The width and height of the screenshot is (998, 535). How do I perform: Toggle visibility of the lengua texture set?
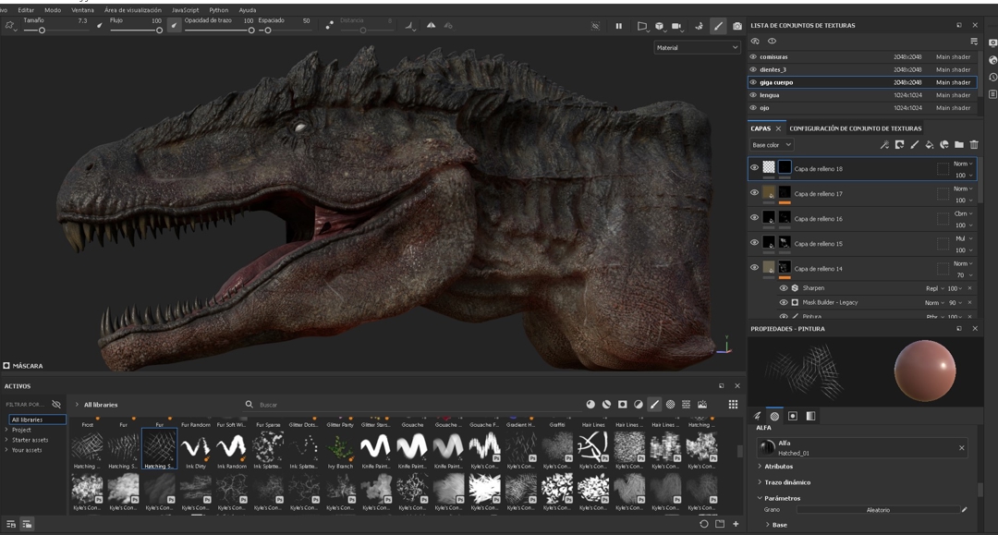click(753, 95)
